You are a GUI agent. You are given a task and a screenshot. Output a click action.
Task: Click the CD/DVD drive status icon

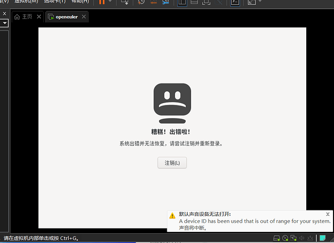pos(285,238)
